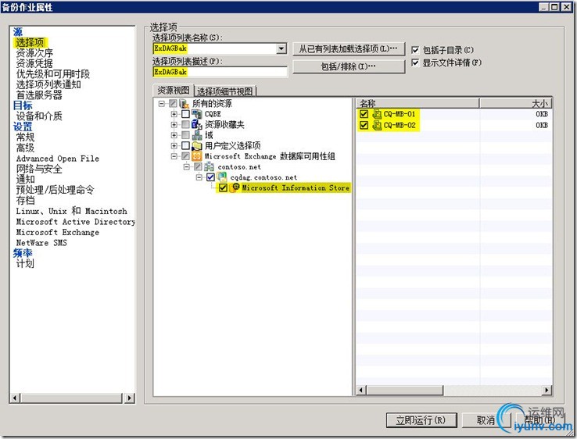Image resolution: width=577 pixels, height=439 pixels.
Task: Switch to the 资源视图 tab
Action: coord(174,90)
